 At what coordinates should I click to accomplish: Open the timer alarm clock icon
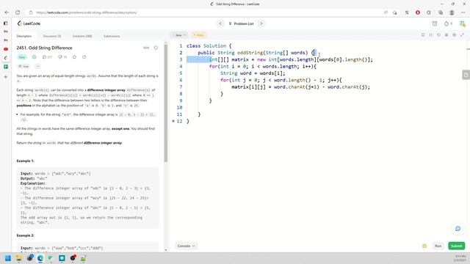click(x=435, y=23)
